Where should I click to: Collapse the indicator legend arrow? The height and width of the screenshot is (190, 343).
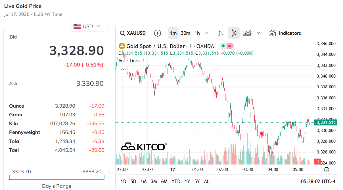point(123,69)
